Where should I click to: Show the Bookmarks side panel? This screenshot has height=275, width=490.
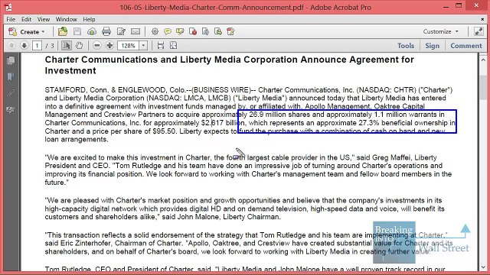[x=11, y=76]
